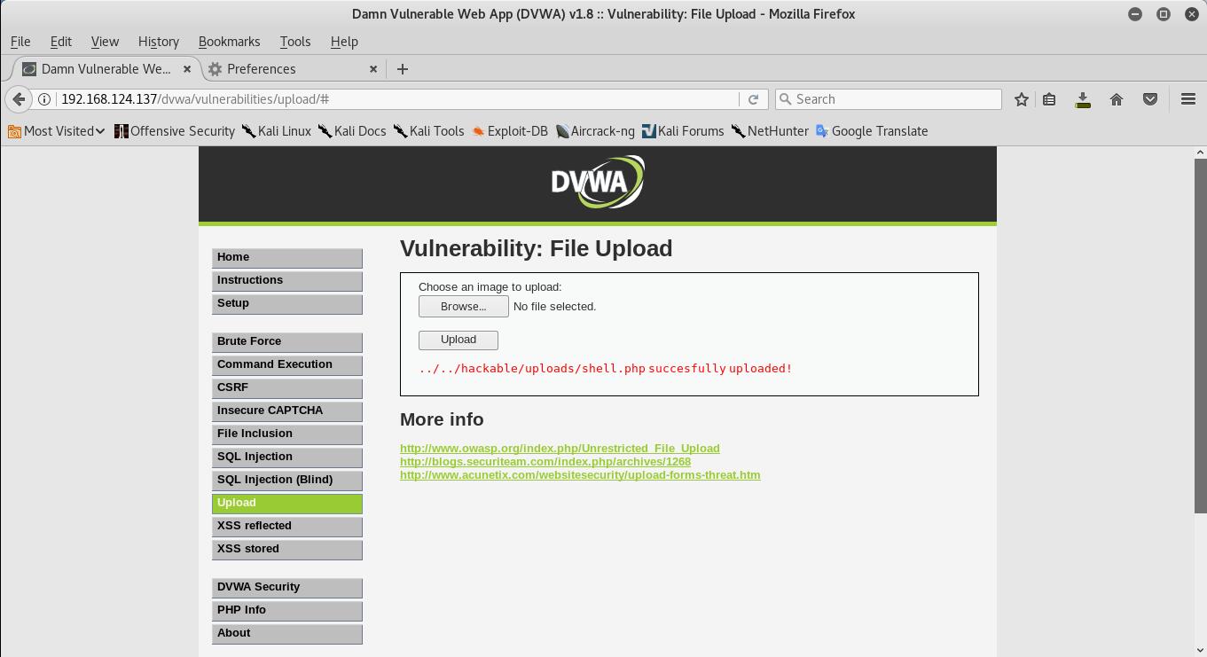Open SQL Injection (Blind) page

(287, 481)
